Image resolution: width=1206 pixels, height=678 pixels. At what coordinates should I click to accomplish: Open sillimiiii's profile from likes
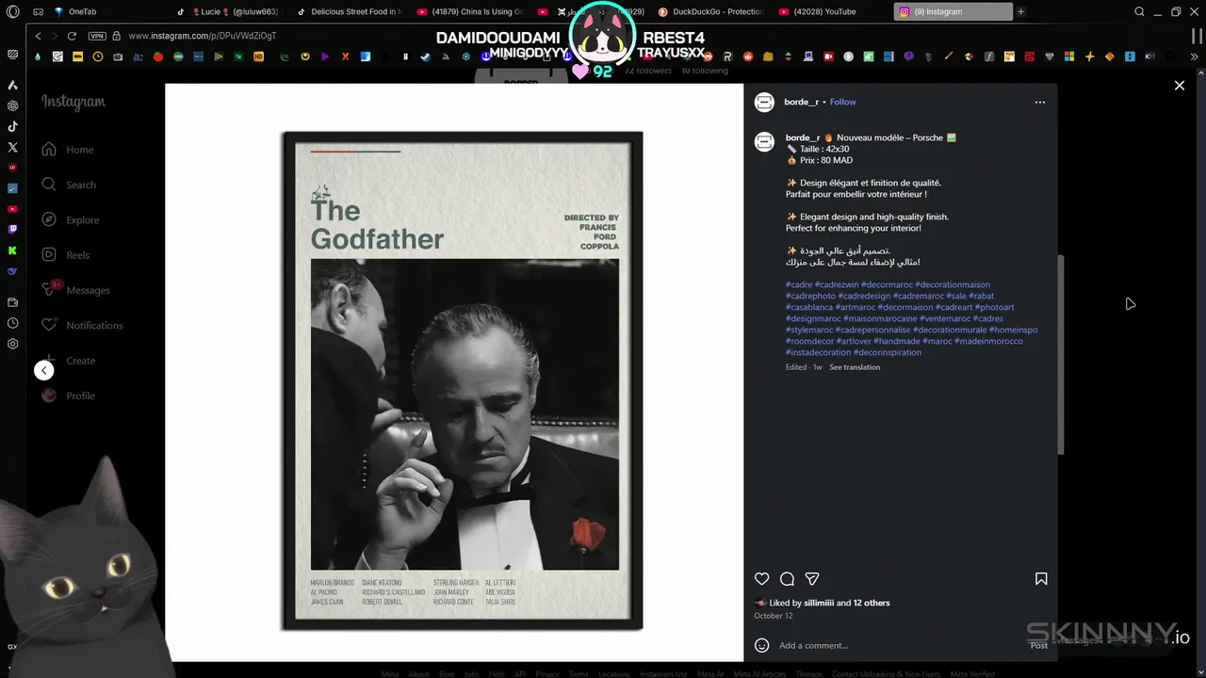point(819,603)
